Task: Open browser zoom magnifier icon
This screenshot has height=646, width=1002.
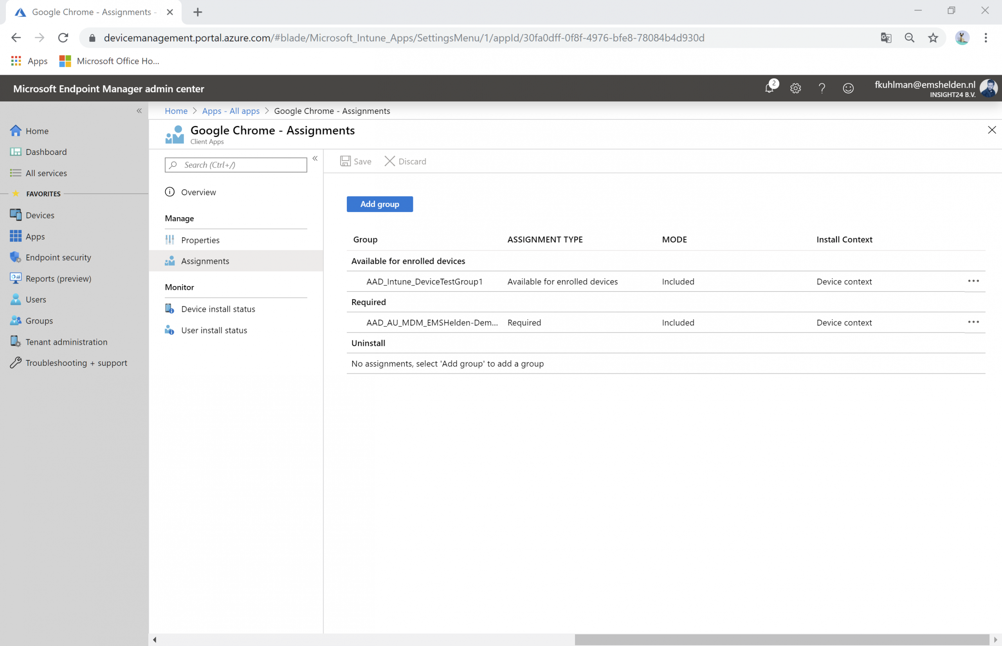Action: click(909, 38)
